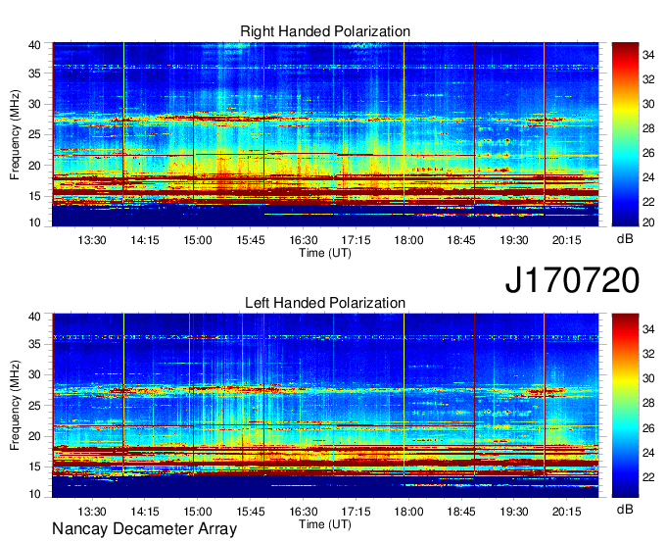Screen dimensions: 666x541
Task: Click the 40 MHz tick of Right Handed plot
Action: pyautogui.click(x=34, y=45)
